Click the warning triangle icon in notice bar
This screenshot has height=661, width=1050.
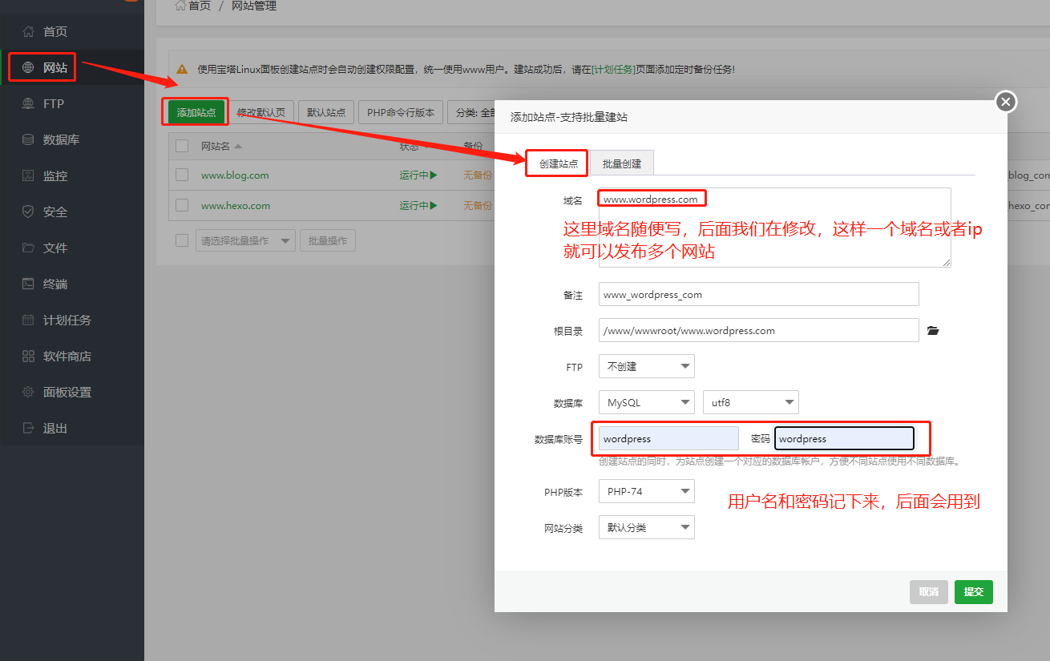[182, 70]
